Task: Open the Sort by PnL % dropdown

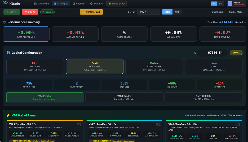Action: [x=149, y=12]
